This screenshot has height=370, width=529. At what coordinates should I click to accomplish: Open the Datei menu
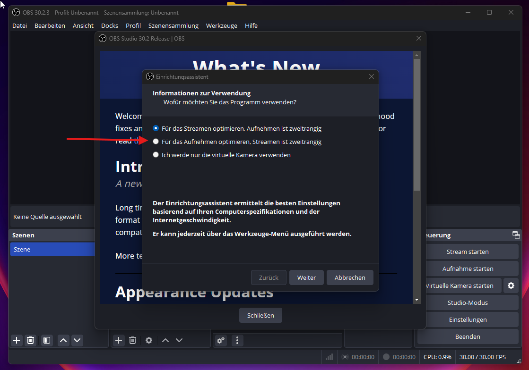click(x=19, y=25)
